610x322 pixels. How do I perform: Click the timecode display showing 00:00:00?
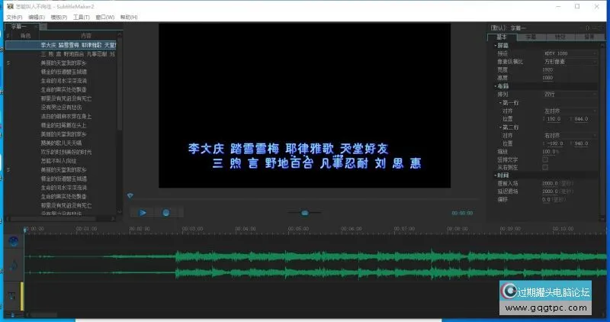tap(462, 213)
